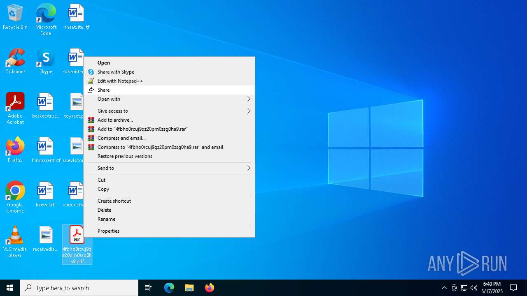527x296 pixels.
Task: Open Task View from the taskbar
Action: coord(148,288)
